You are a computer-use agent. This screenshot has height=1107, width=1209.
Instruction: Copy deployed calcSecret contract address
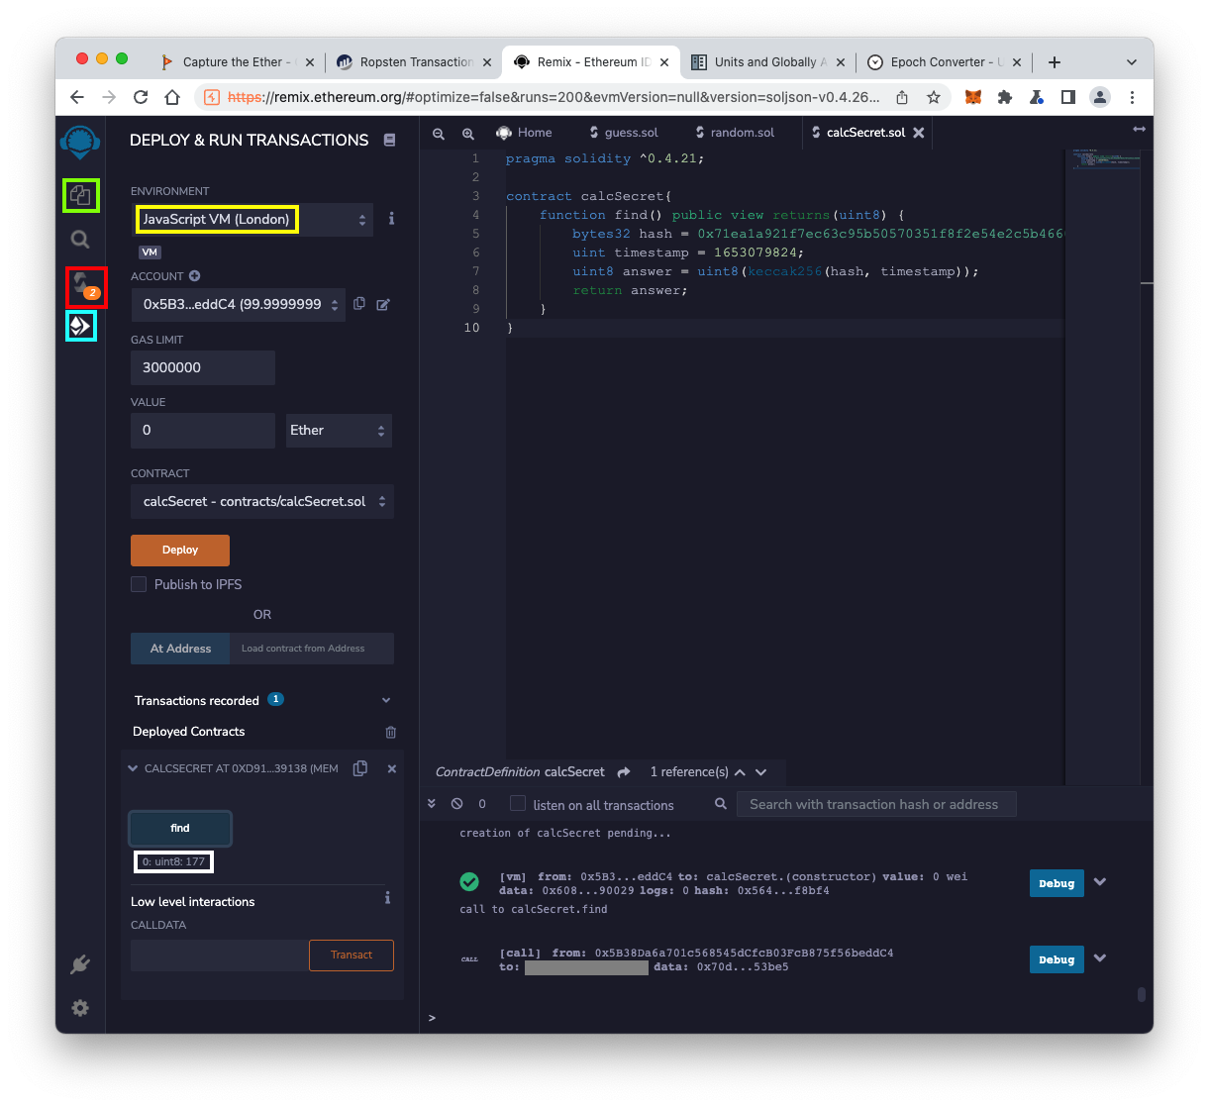[360, 768]
